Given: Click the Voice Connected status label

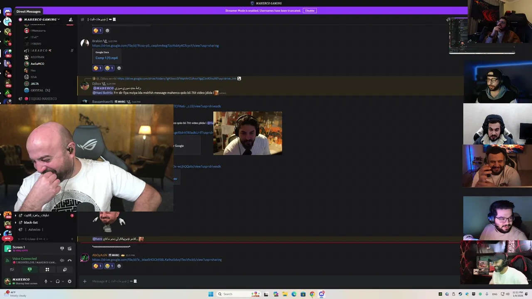Looking at the screenshot, I should (25, 258).
